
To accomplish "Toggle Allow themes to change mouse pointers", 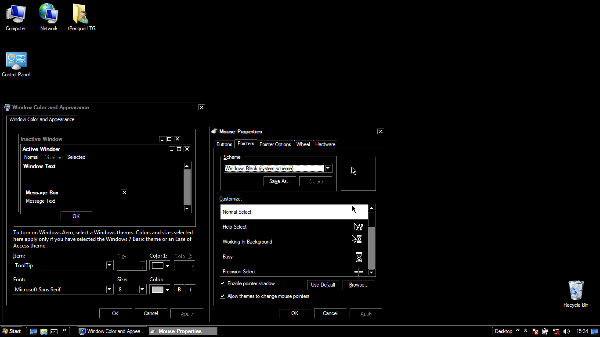I will (x=223, y=296).
